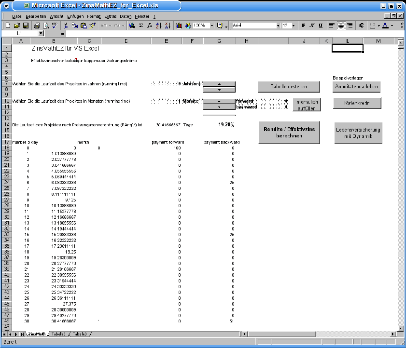Click the AutoSum sigma icon
This screenshot has width=406, height=348.
pos(141,26)
